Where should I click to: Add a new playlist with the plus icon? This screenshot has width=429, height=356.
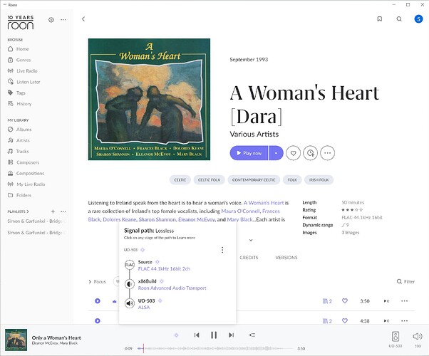(53, 211)
